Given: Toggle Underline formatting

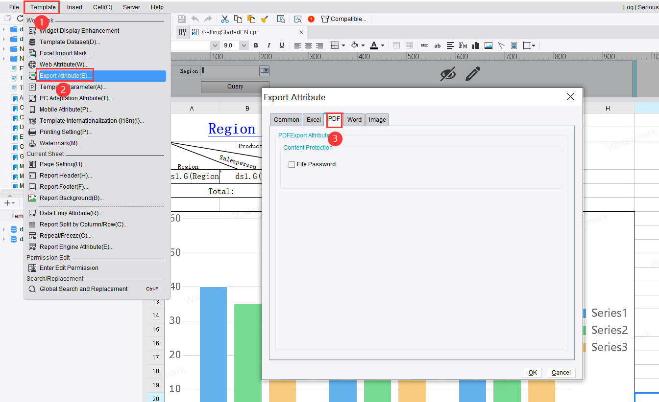Looking at the screenshot, I should point(282,45).
